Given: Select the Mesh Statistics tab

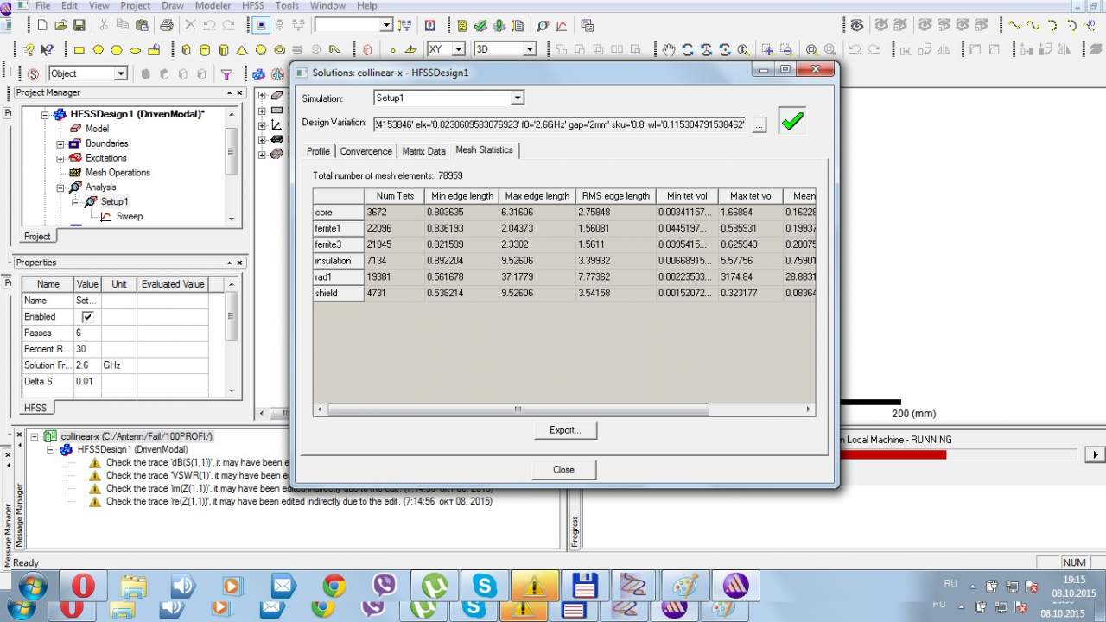Looking at the screenshot, I should (484, 150).
